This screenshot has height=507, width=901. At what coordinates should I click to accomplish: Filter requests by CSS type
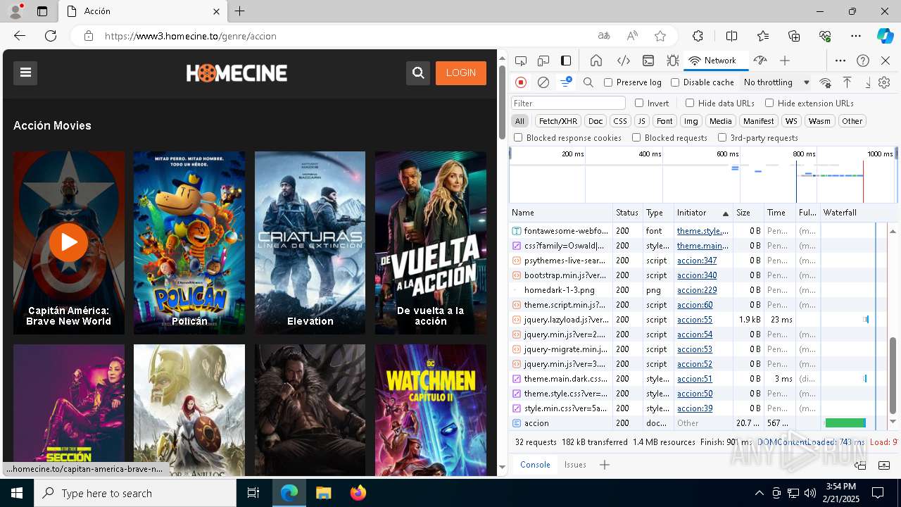[619, 121]
